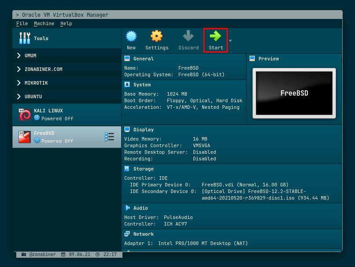Click the FreeBSD machine icon
Image resolution: width=355 pixels, height=267 pixels.
click(x=24, y=137)
